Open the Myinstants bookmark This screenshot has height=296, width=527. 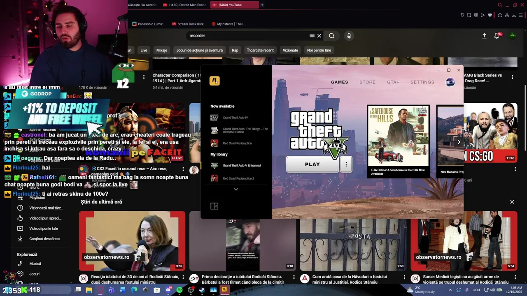(229, 24)
